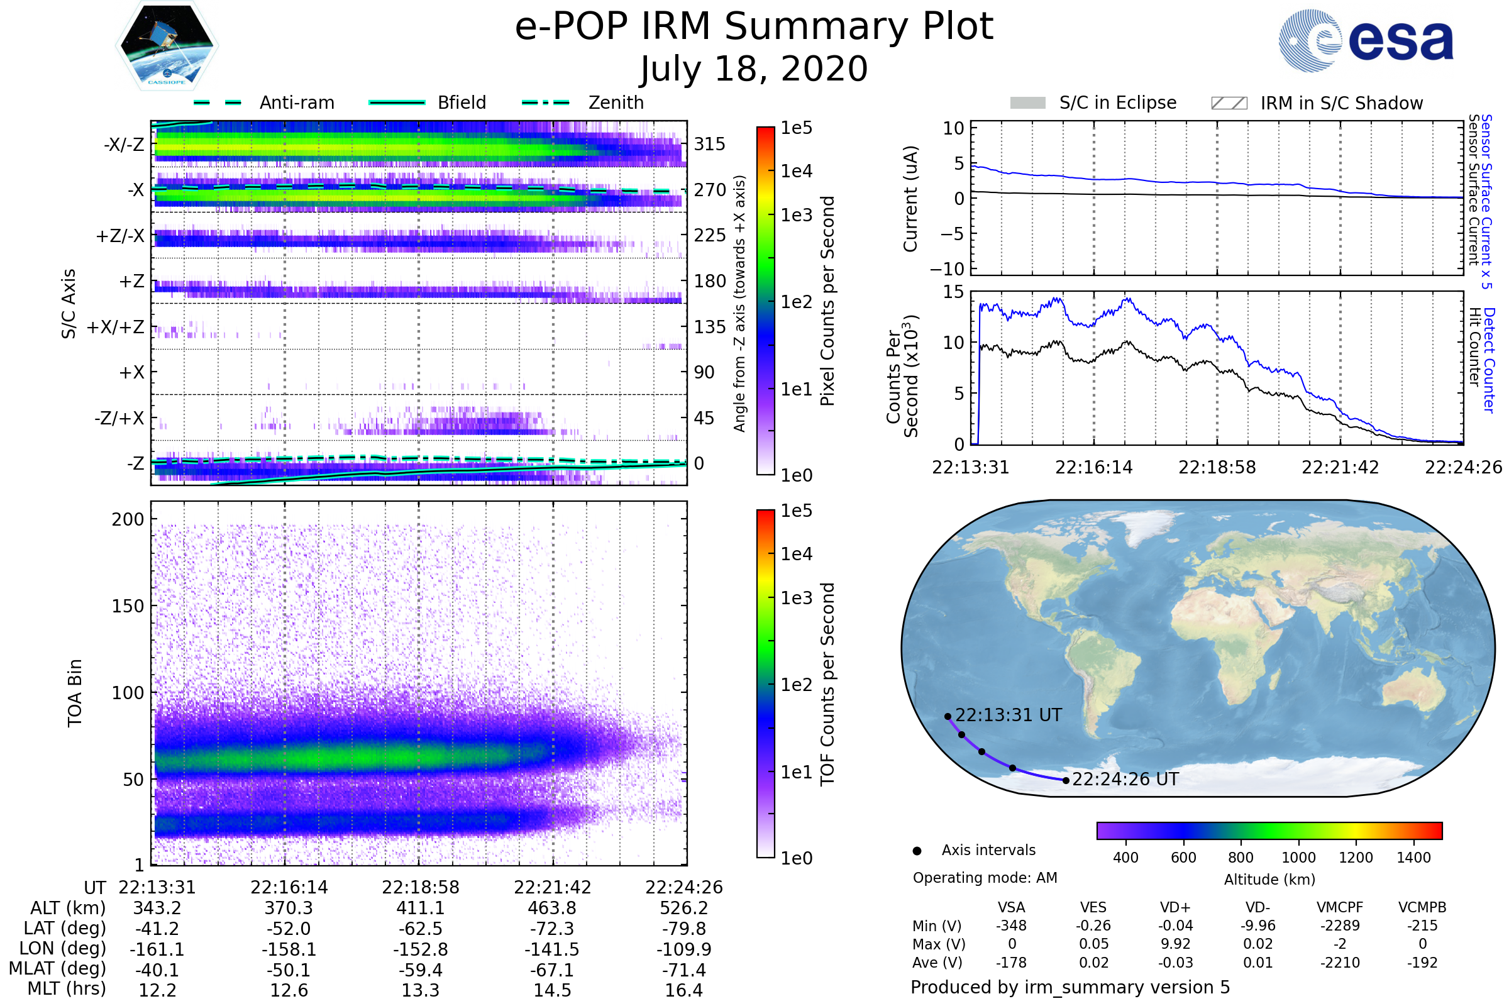Image resolution: width=1509 pixels, height=1006 pixels.
Task: Click the July 18, 2020 date text
Action: [754, 69]
